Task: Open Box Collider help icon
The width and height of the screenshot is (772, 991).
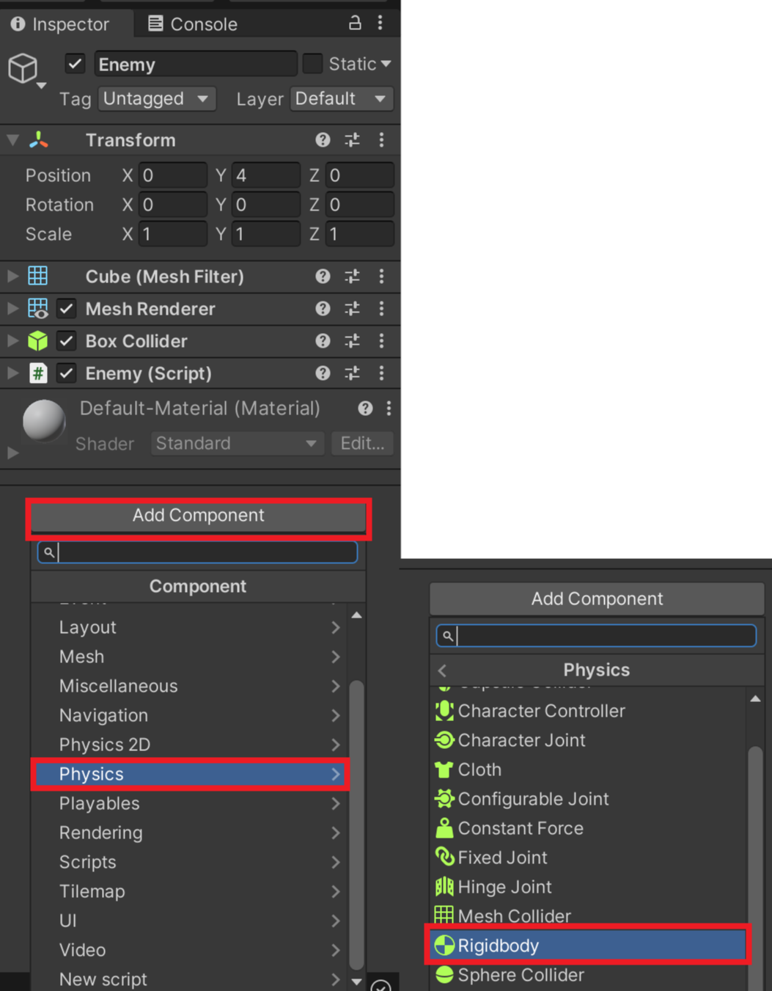Action: click(323, 340)
